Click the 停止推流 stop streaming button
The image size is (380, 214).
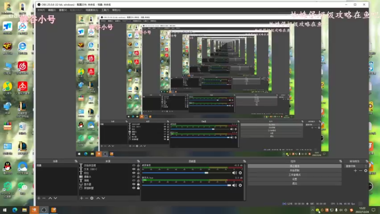tap(294, 166)
